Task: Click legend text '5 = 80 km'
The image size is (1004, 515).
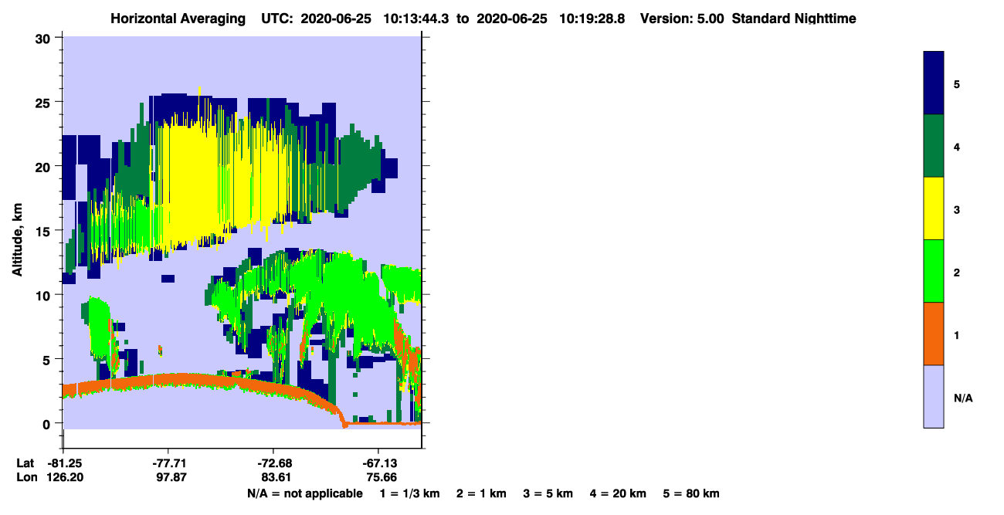Action: coord(691,493)
